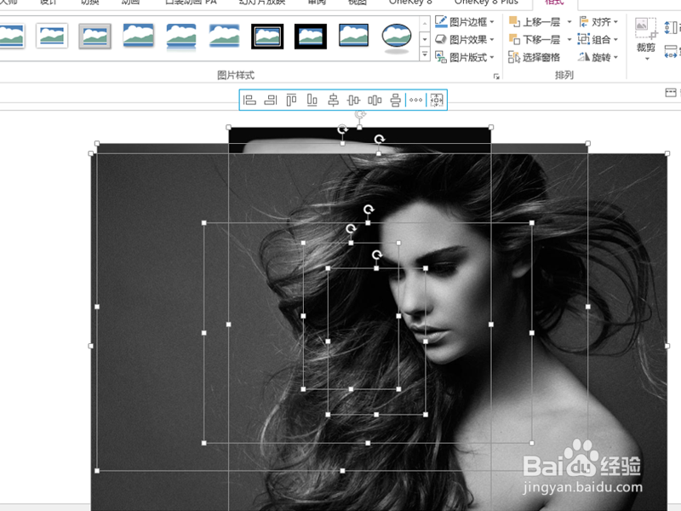The width and height of the screenshot is (681, 511).
Task: Open the 选择窗格 selection pane
Action: click(x=535, y=57)
